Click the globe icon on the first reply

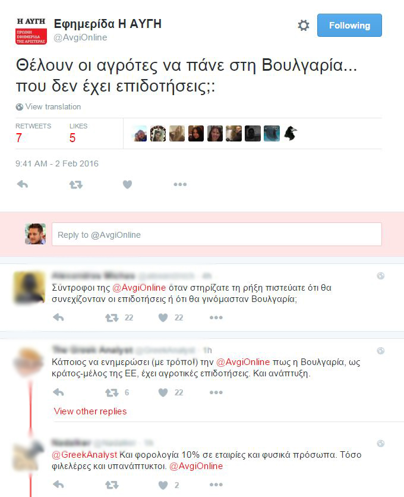click(x=381, y=276)
